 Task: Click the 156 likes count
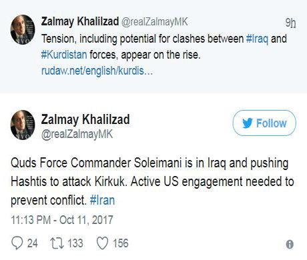121,243
